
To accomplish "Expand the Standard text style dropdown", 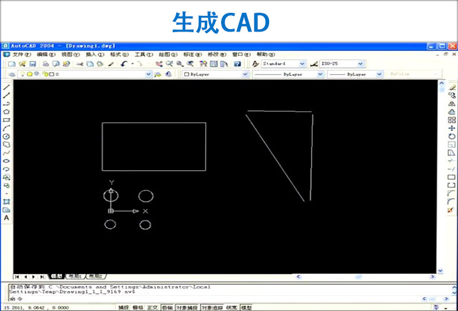I will coord(302,64).
